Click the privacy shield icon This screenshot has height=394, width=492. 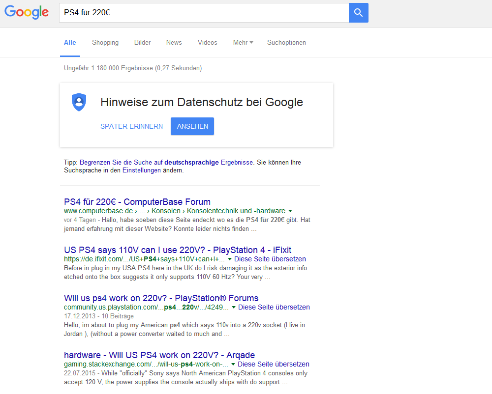click(x=79, y=102)
